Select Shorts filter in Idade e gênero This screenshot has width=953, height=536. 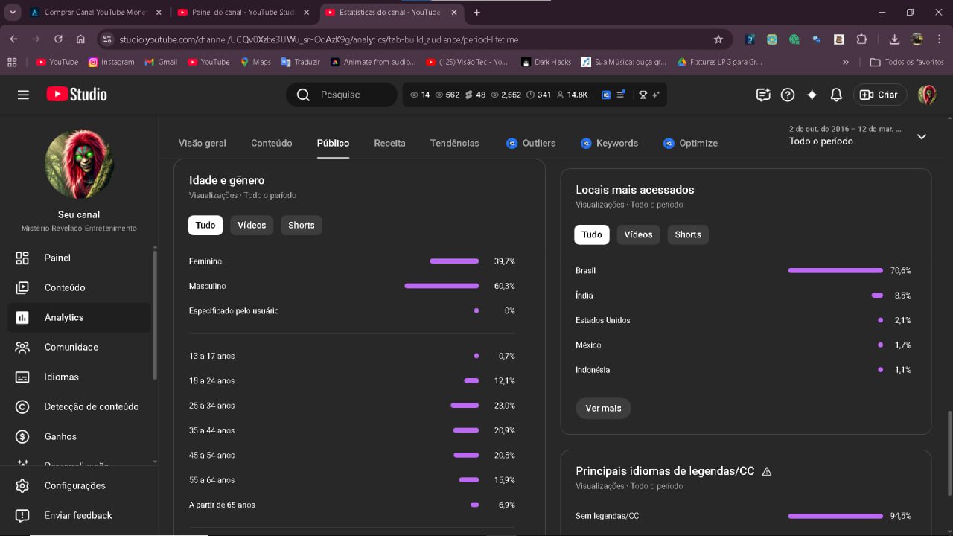(x=301, y=225)
